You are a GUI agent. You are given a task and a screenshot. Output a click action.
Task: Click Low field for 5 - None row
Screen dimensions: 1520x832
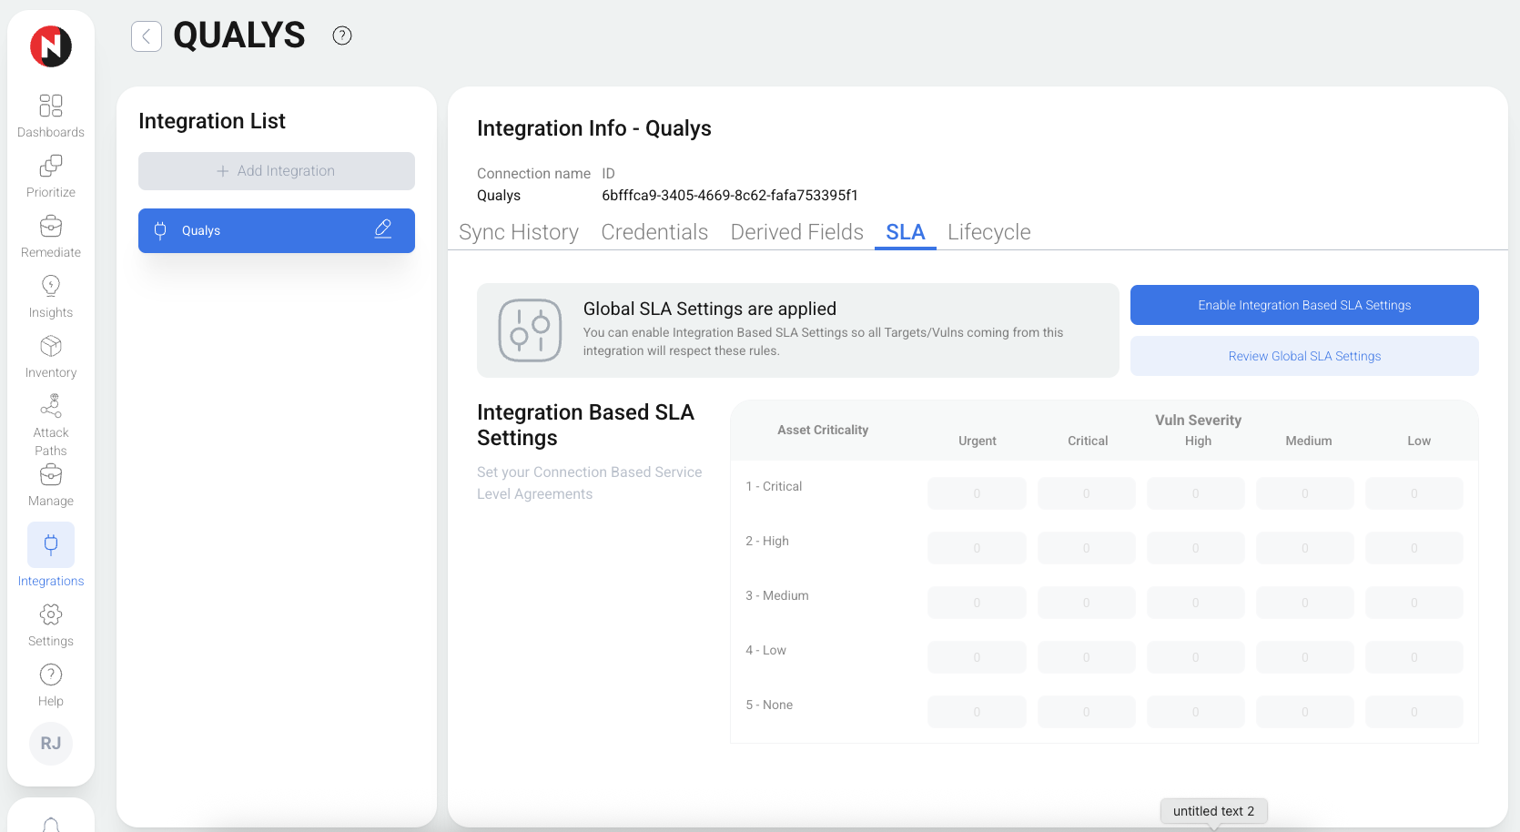1414,712
